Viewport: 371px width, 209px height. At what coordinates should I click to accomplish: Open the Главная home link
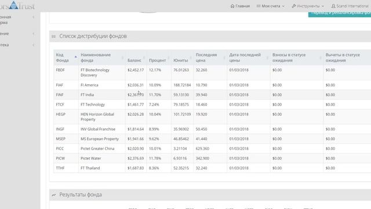pyautogui.click(x=240, y=6)
